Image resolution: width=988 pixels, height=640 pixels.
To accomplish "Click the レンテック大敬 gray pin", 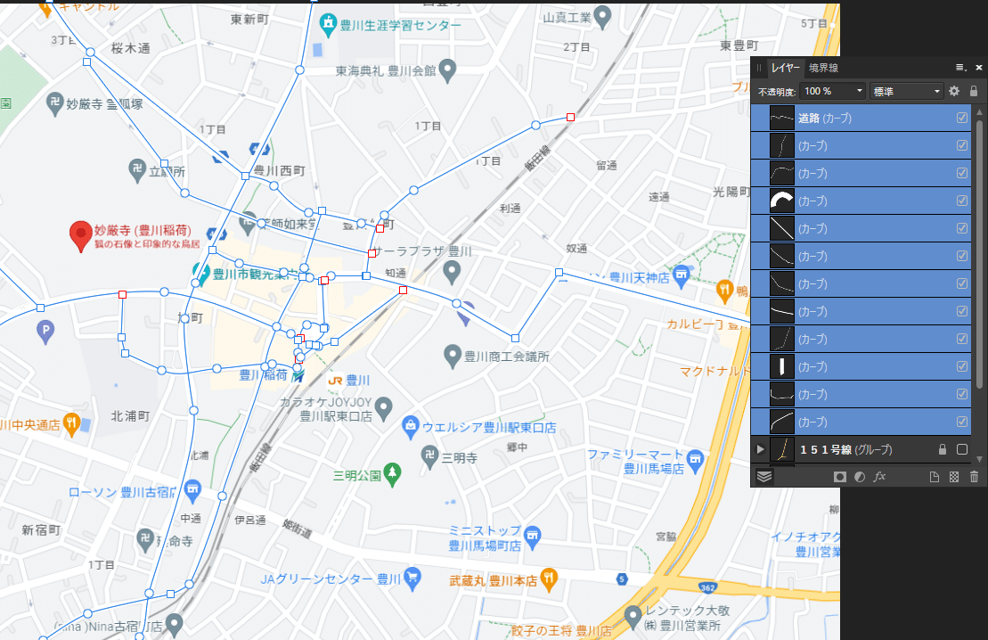I will coord(633,616).
